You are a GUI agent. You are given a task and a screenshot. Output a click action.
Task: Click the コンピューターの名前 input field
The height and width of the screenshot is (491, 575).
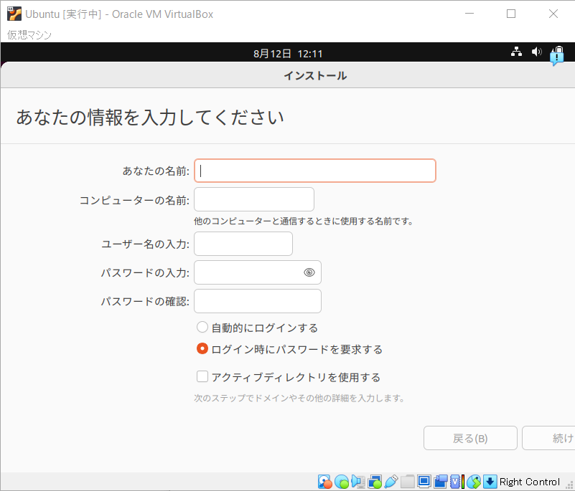click(x=254, y=199)
